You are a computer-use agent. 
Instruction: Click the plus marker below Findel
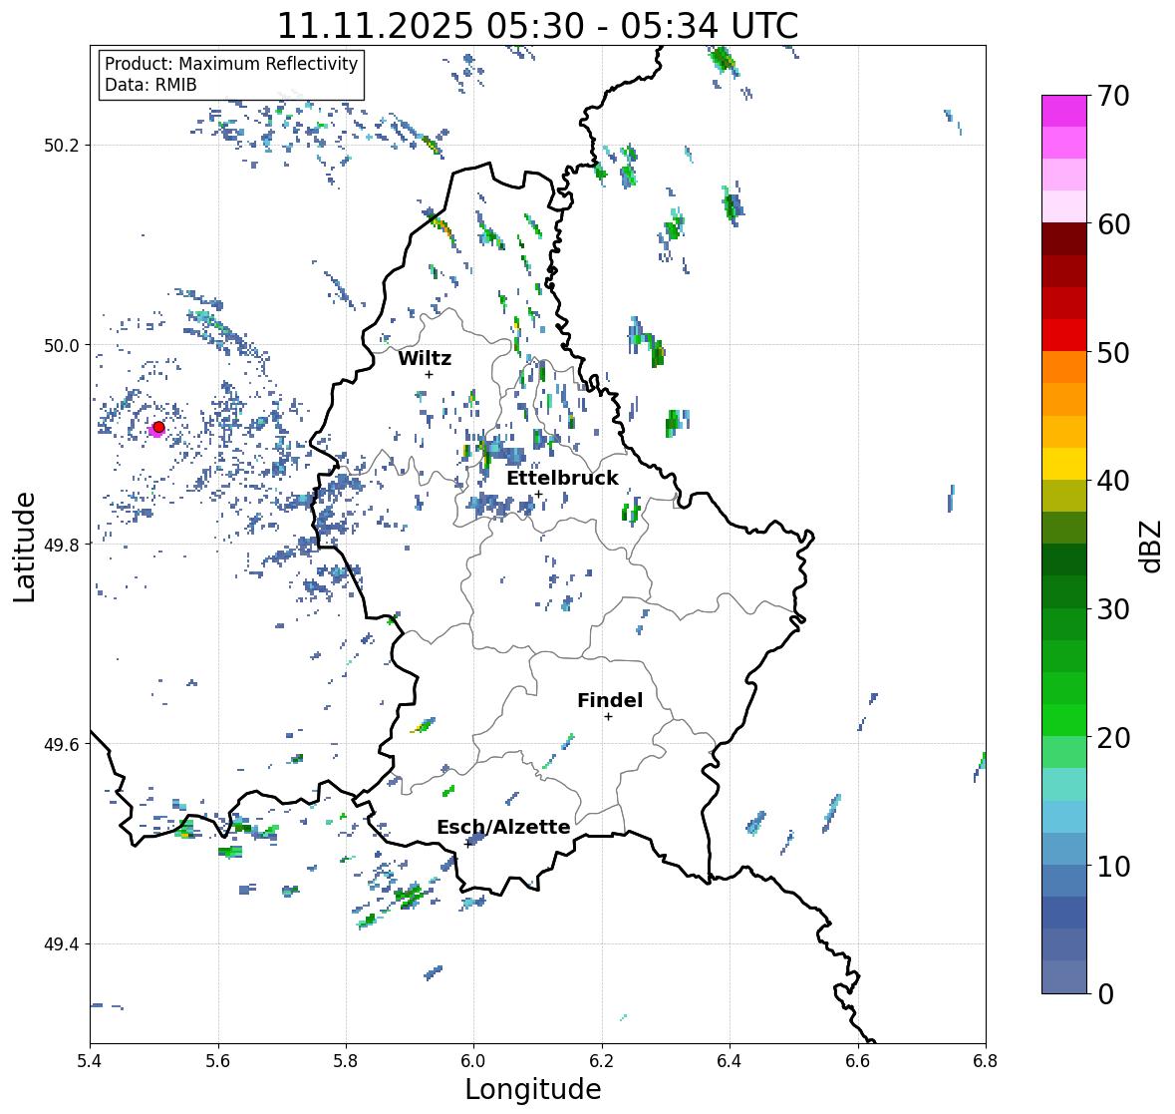609,717
